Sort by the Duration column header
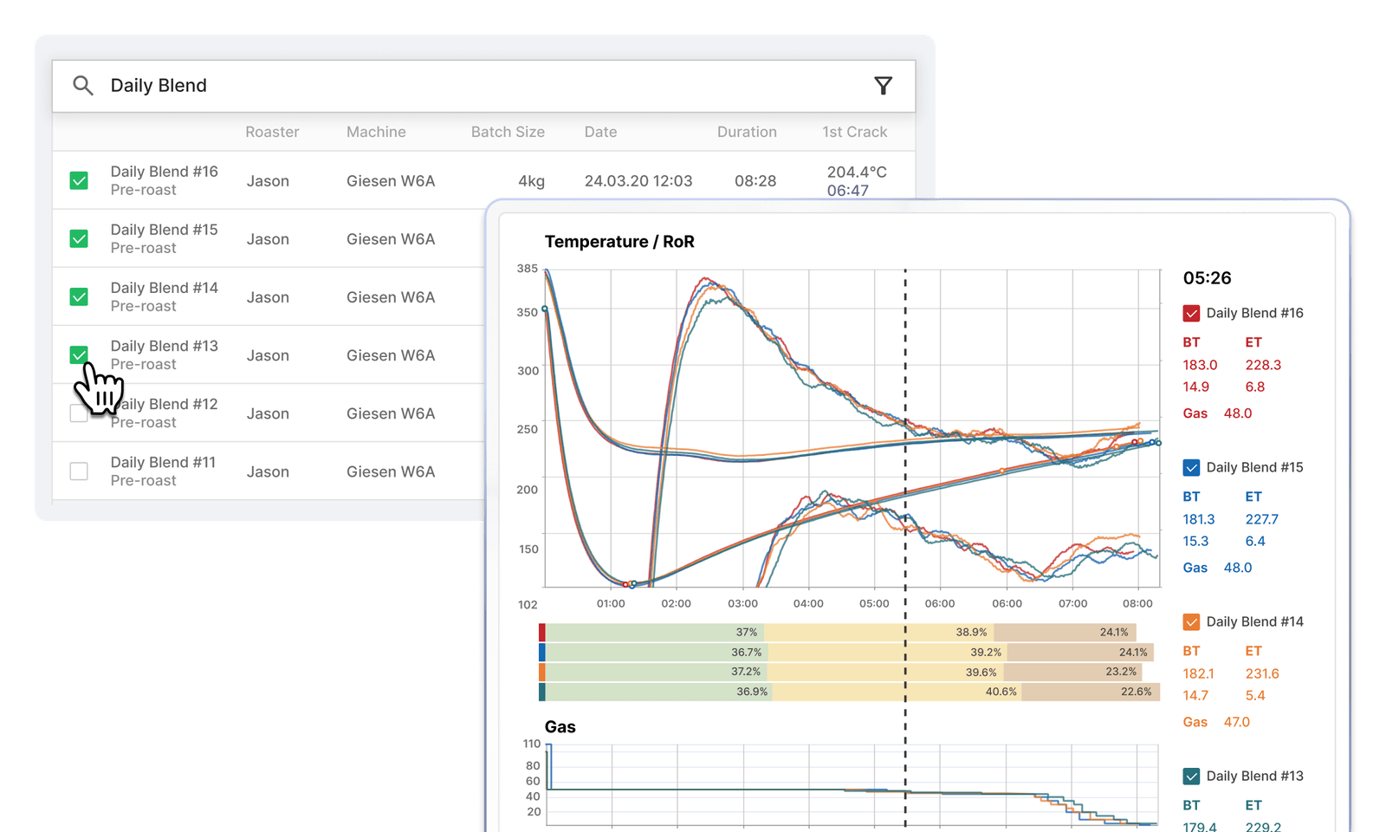Image resolution: width=1386 pixels, height=832 pixels. (747, 132)
